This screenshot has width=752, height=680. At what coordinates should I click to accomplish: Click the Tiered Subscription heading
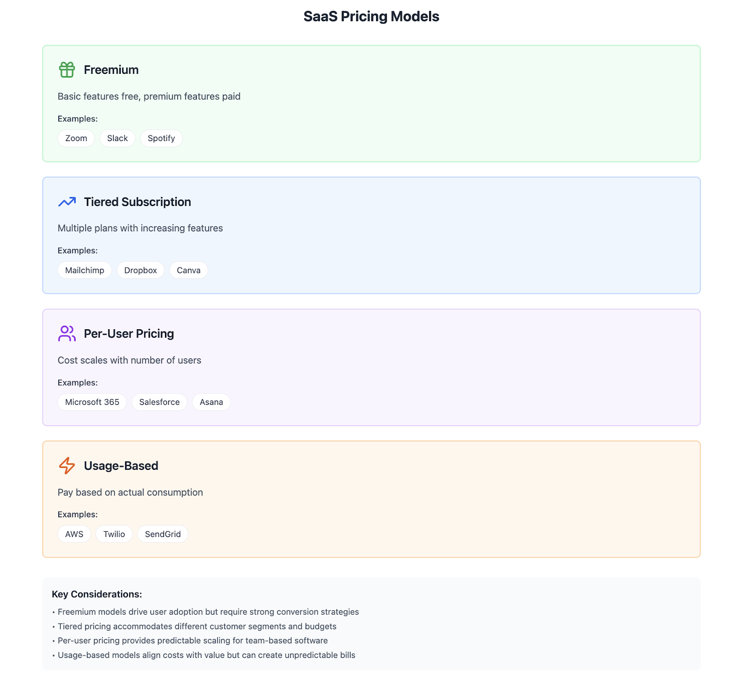pyautogui.click(x=137, y=202)
